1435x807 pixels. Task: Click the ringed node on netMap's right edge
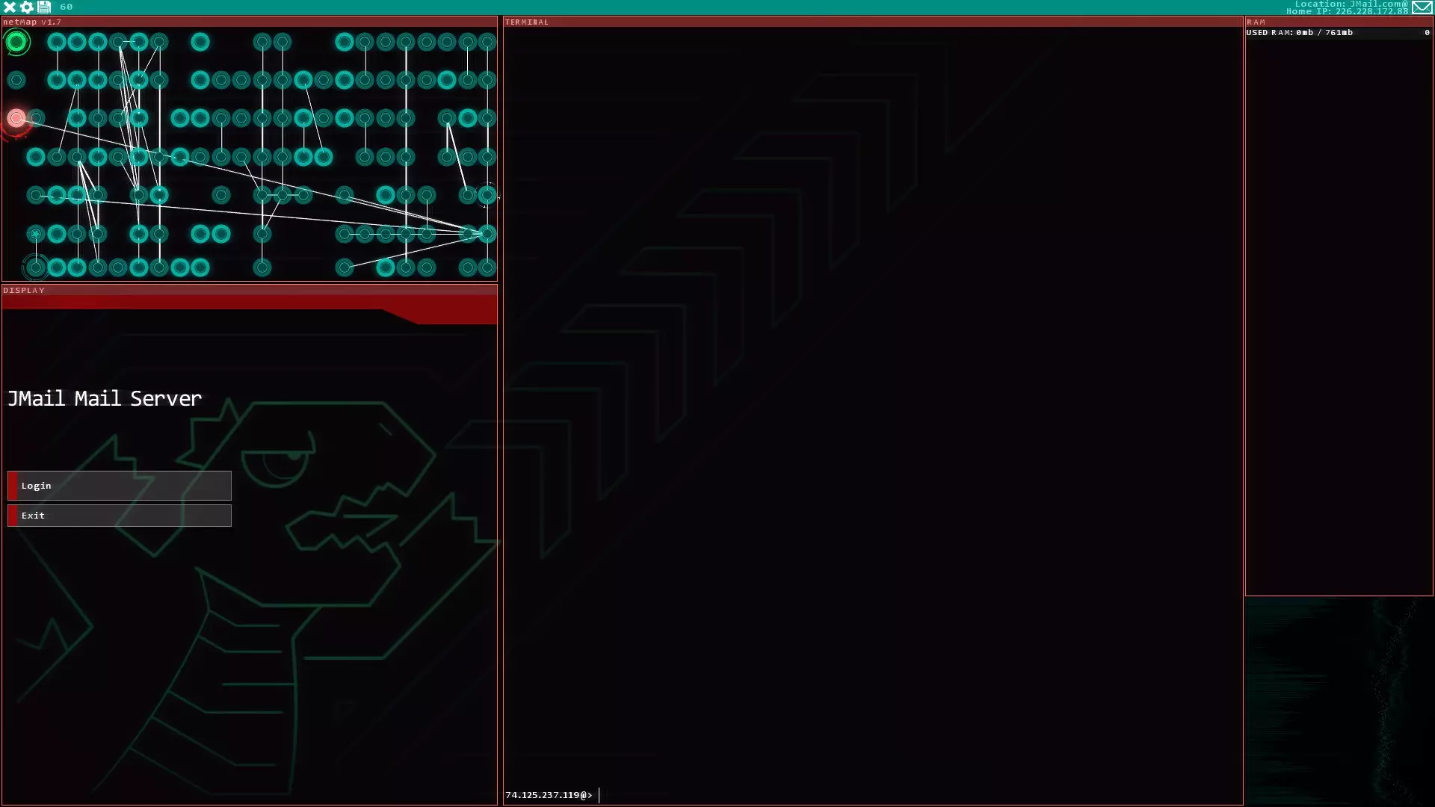click(x=487, y=195)
